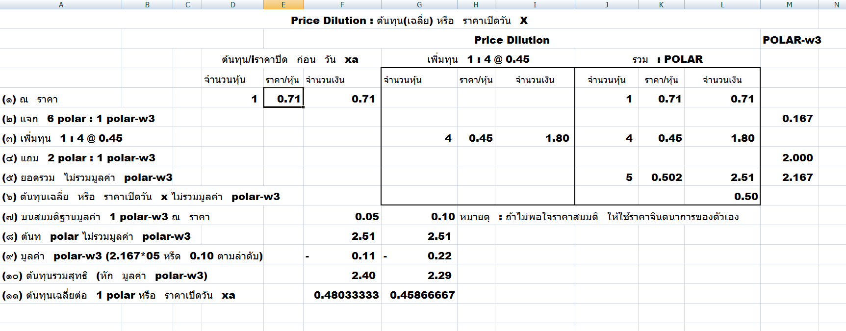
Task: Select 'จำนวนเงิน' header in column F
Action: pos(325,79)
